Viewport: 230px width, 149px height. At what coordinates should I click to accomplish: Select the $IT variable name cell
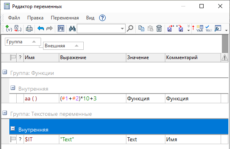tap(41, 139)
